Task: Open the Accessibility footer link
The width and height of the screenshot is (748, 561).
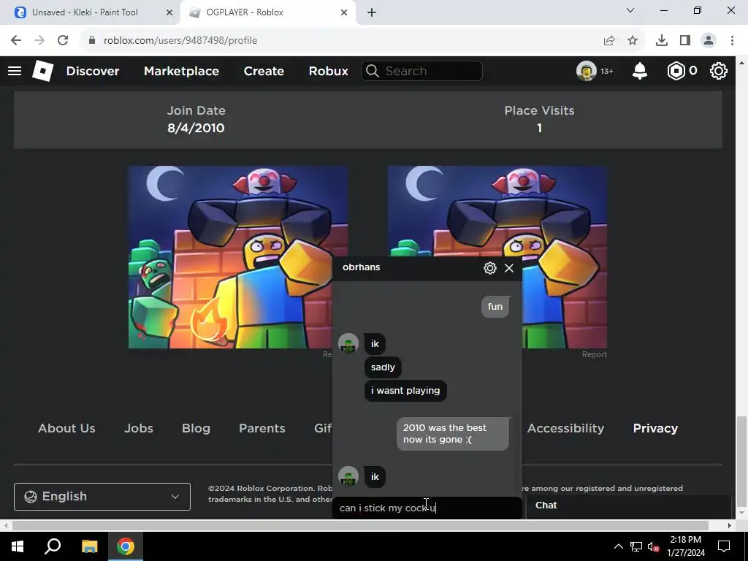Action: tap(565, 428)
